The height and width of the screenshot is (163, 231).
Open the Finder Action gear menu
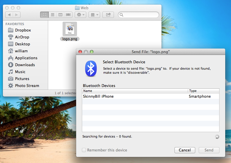tap(80, 15)
